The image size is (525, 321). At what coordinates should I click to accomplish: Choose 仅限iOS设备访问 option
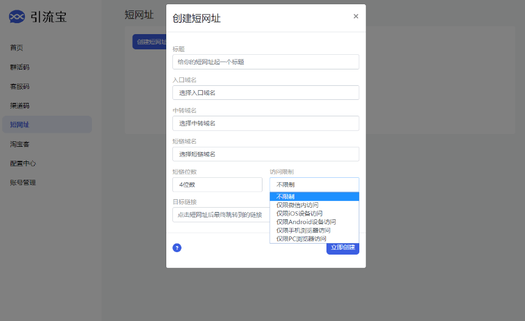[x=314, y=213]
